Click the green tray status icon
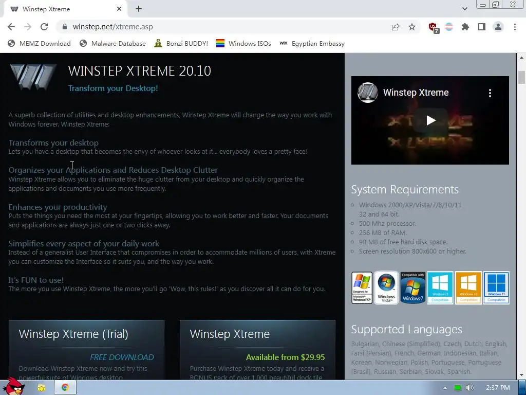This screenshot has width=526, height=395. coord(457,388)
